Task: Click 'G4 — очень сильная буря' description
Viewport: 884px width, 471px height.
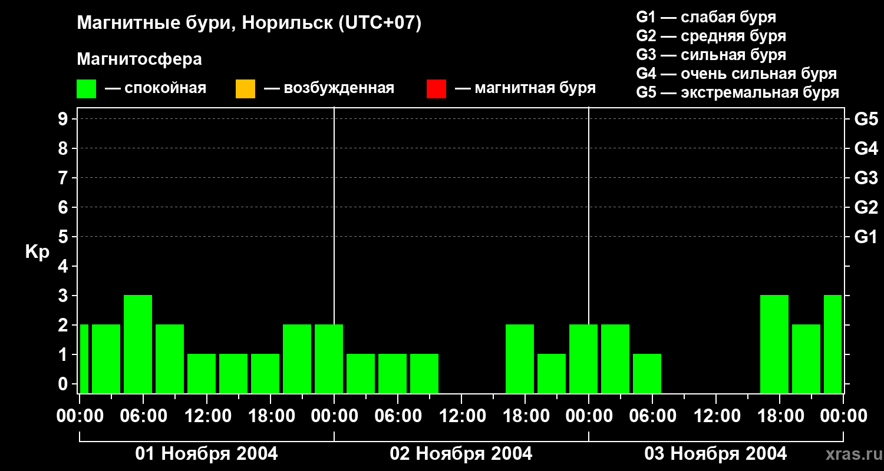Action: coord(737,74)
